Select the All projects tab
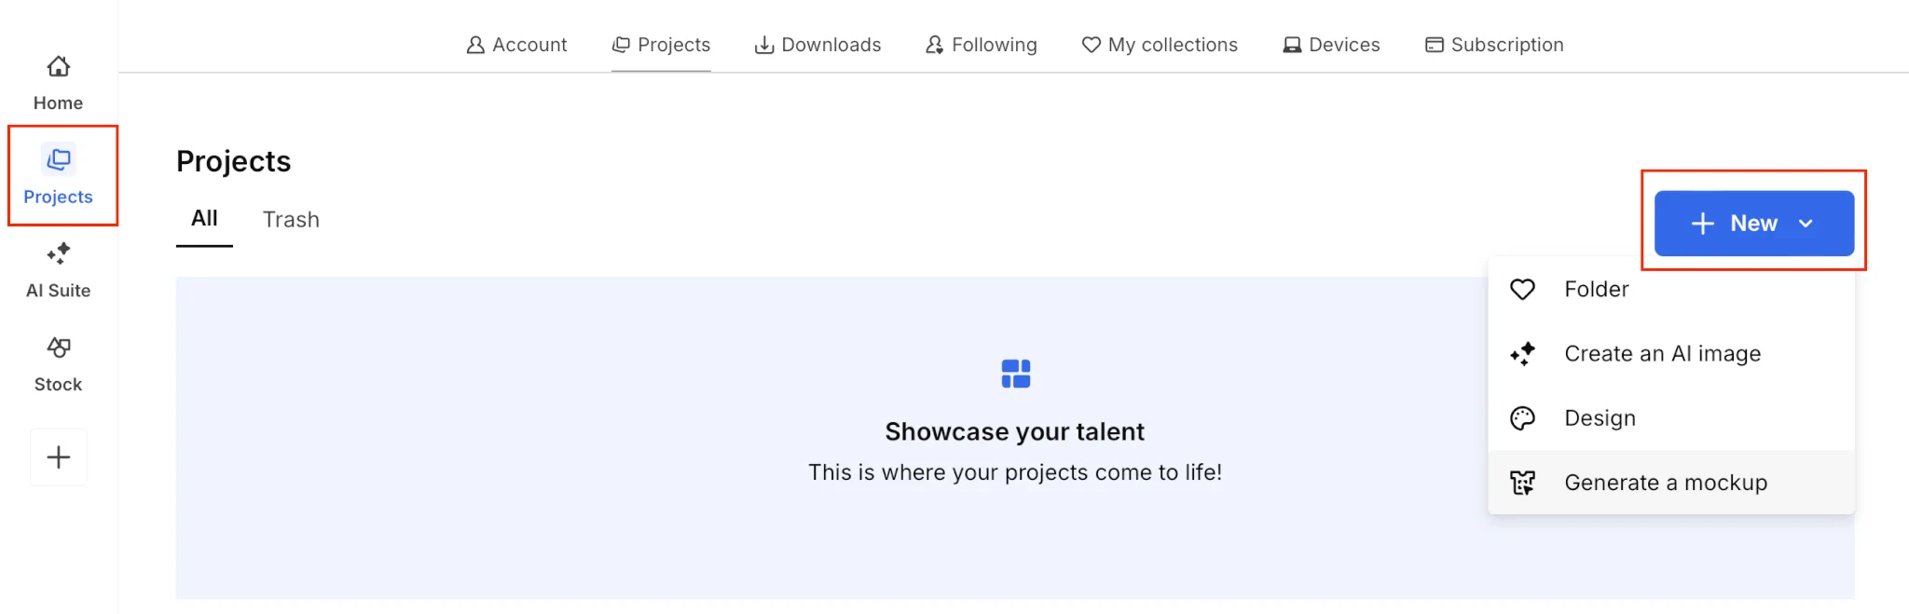The height and width of the screenshot is (614, 1909). (x=204, y=219)
